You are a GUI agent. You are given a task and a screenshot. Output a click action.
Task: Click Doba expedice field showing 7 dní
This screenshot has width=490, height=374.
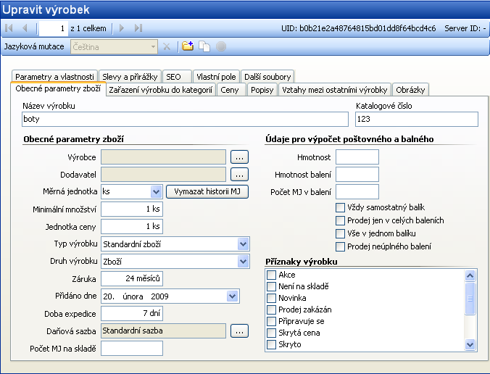click(132, 313)
